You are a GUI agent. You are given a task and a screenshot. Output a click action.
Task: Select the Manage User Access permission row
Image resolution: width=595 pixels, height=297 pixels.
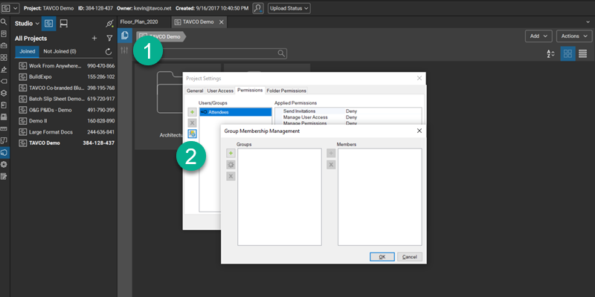pos(348,117)
